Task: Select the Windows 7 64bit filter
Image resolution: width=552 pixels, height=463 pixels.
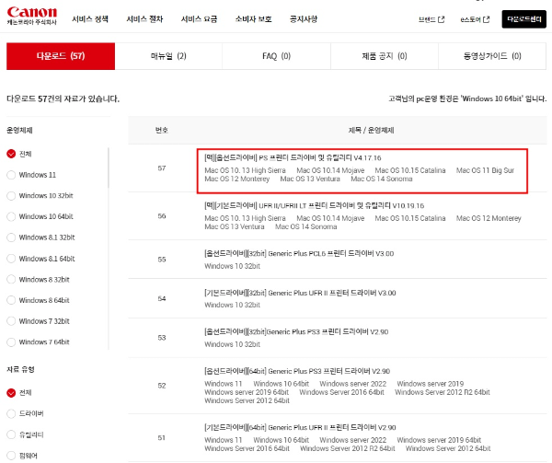Action: pyautogui.click(x=11, y=341)
